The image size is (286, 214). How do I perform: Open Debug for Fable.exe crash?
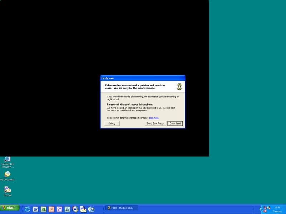coord(112,123)
